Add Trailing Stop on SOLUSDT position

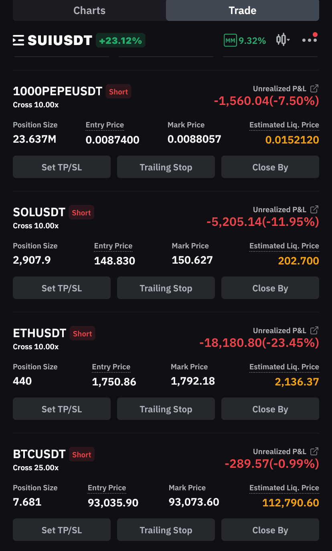[166, 288]
